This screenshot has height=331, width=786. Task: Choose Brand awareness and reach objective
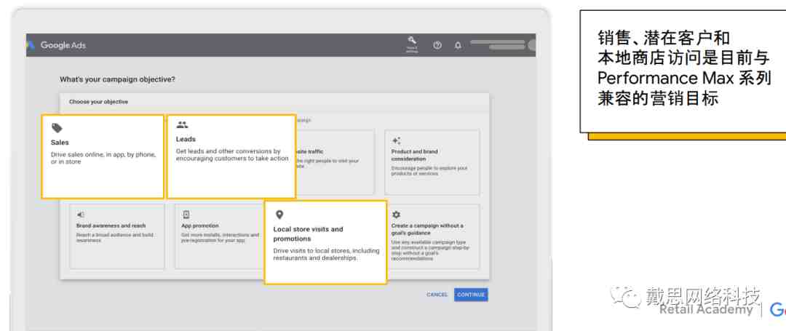(117, 236)
